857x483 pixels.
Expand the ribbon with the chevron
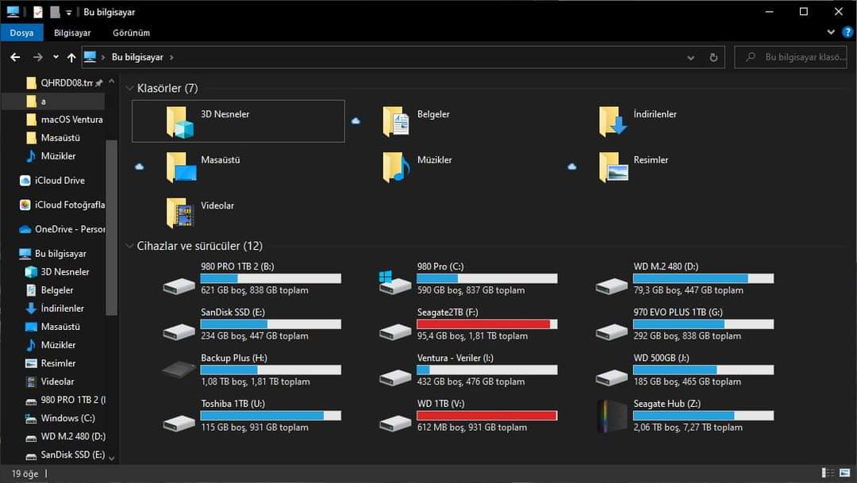point(831,33)
